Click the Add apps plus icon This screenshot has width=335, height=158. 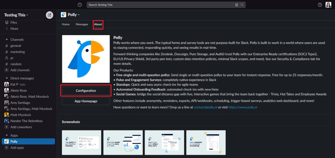click(x=7, y=148)
